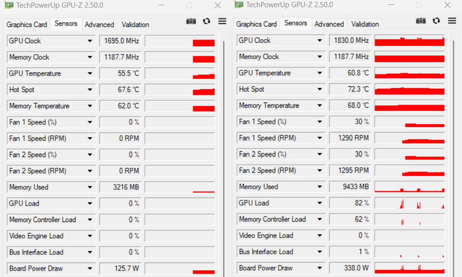
Task: Open Memory Used dropdown in right window
Action: click(320, 187)
